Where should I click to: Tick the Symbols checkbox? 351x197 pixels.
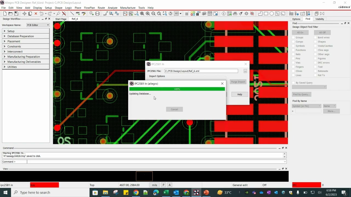(293, 46)
